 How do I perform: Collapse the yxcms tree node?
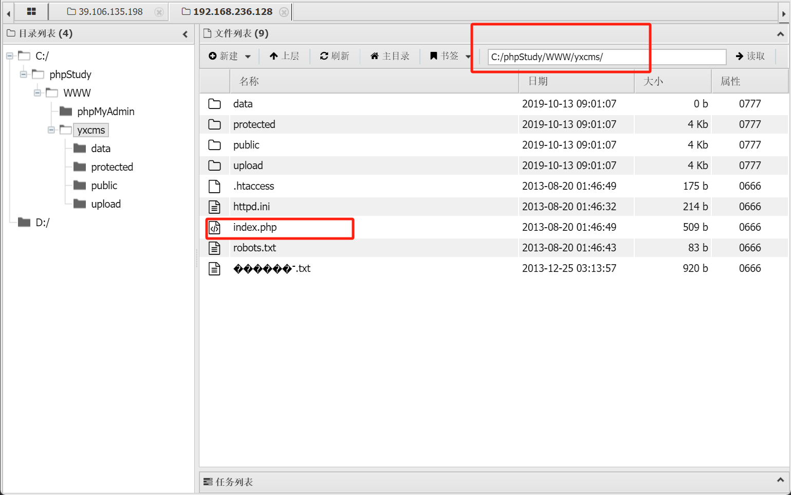click(x=51, y=130)
